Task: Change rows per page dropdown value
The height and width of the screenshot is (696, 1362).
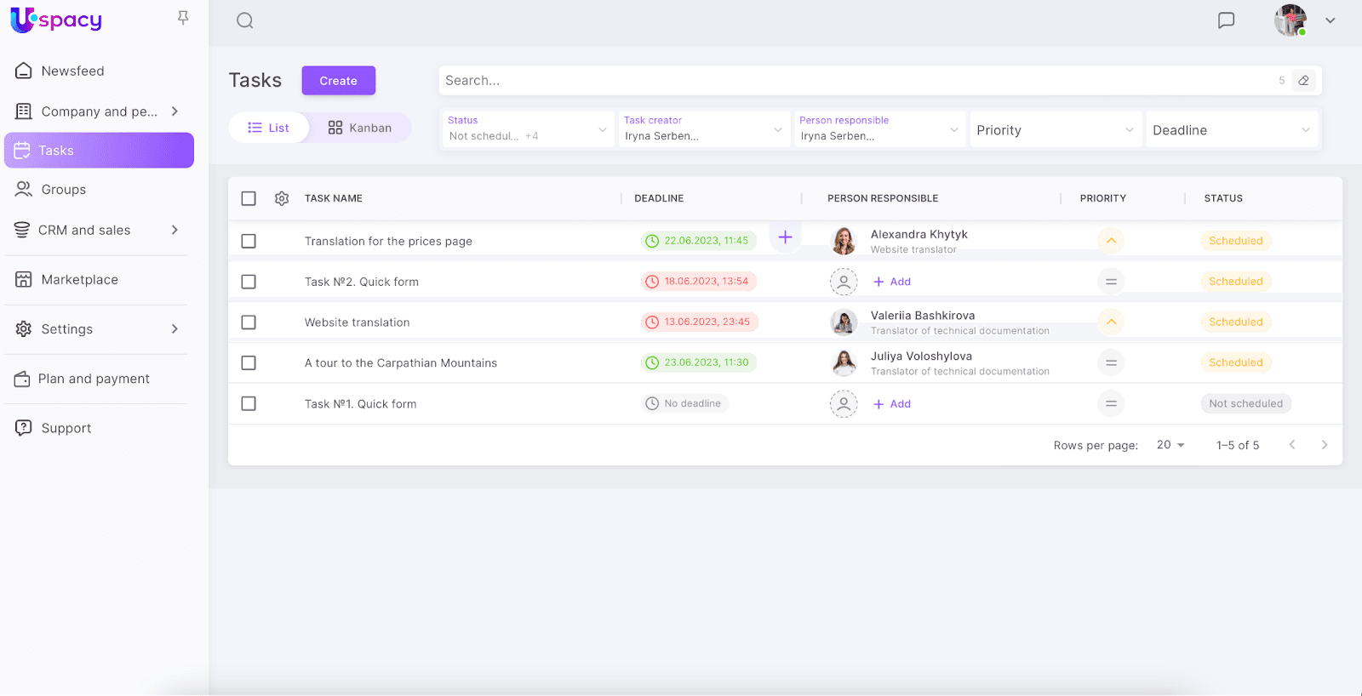Action: (x=1170, y=445)
